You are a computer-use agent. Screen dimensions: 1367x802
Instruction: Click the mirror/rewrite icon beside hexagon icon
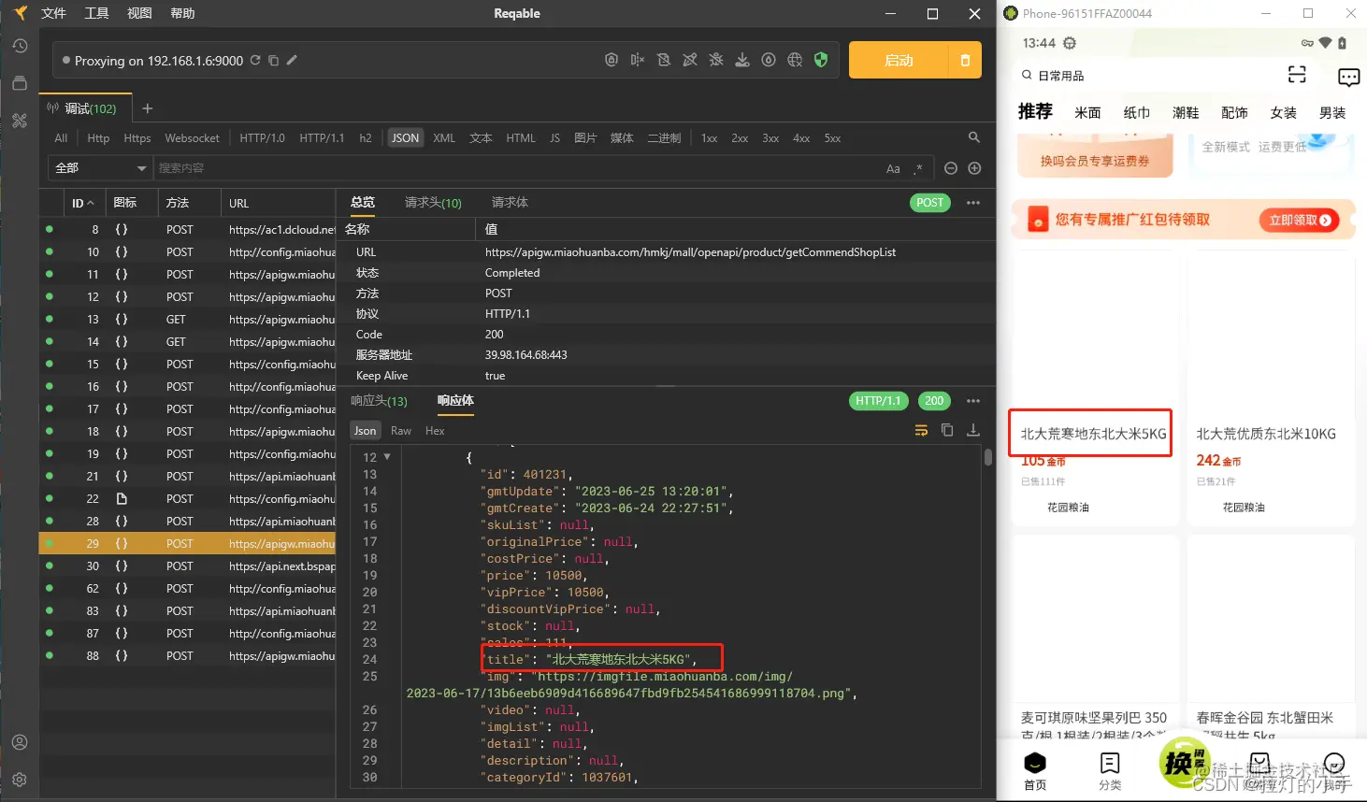638,60
